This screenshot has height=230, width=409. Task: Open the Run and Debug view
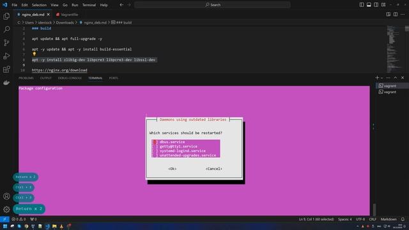(6, 56)
